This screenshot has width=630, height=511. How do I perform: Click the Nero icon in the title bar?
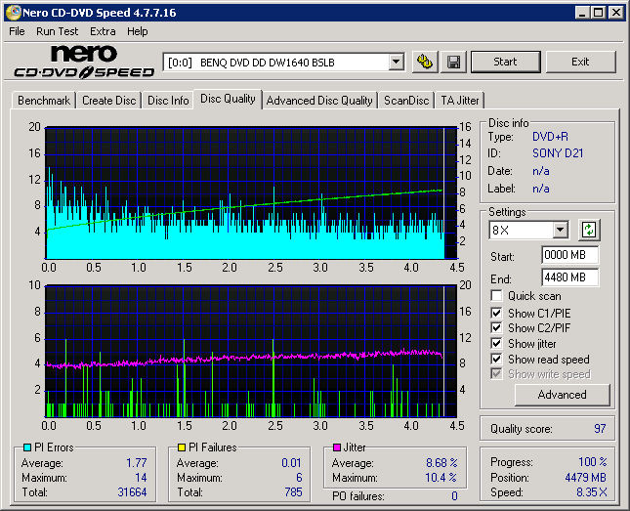coord(14,13)
